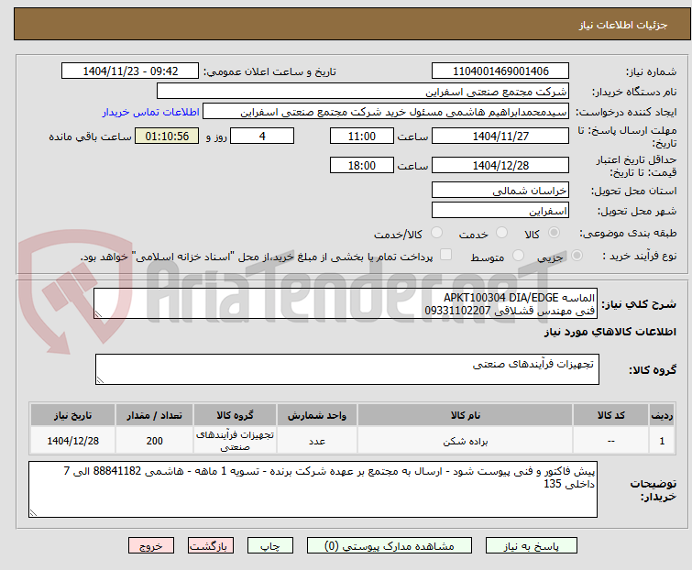
Task: Click the countdown timer 01:10:56
Action: pyautogui.click(x=167, y=136)
